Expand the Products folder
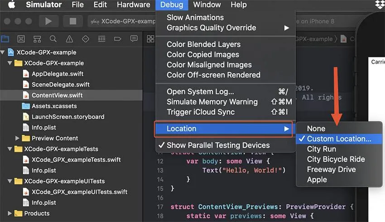385x222 pixels. tap(10, 213)
